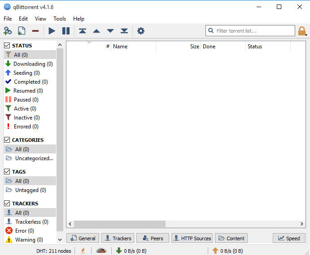Toggle the STATUS section checkbox

[7, 46]
